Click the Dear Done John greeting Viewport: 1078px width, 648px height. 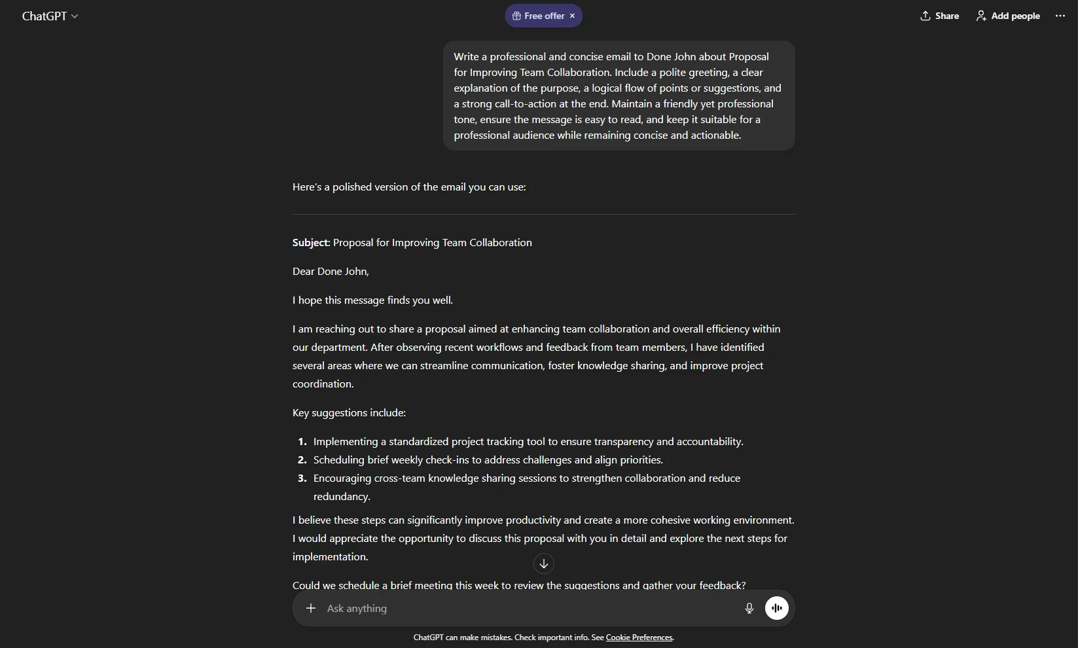[331, 271]
